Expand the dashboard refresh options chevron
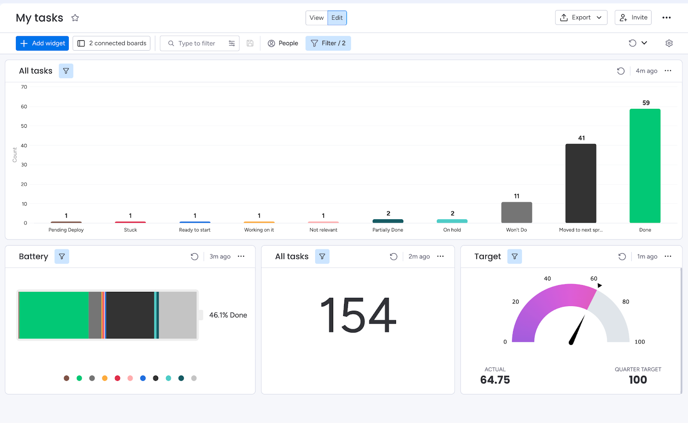Viewport: 688px width, 423px height. click(x=644, y=43)
